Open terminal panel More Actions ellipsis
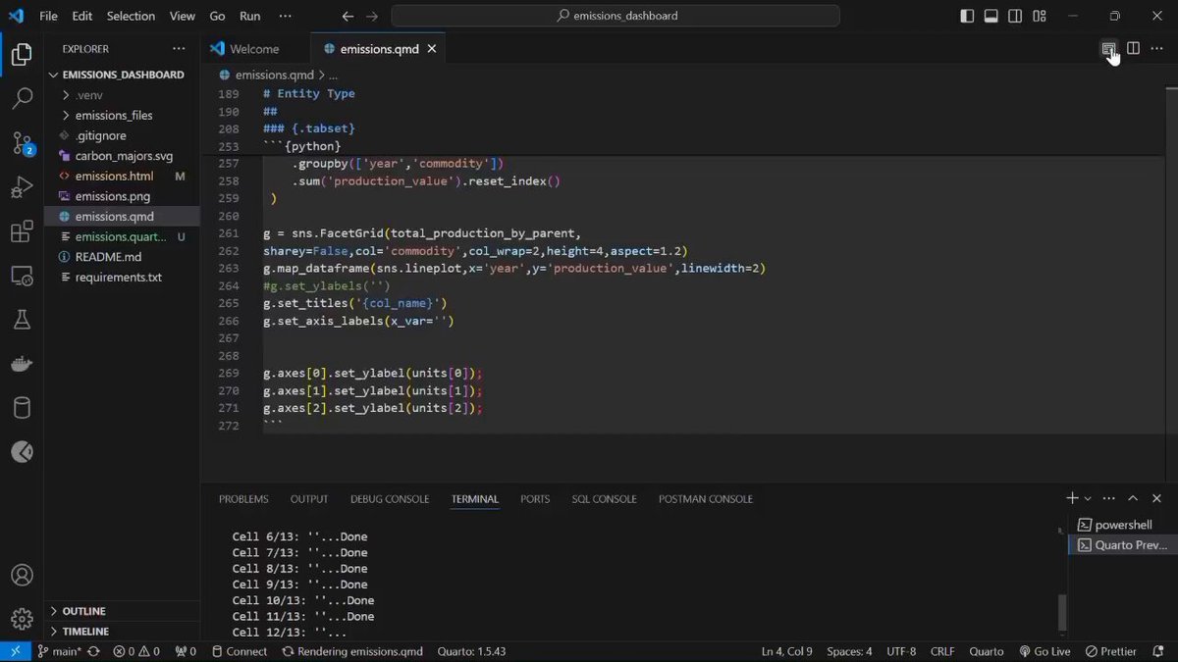The width and height of the screenshot is (1178, 662). pos(1109,498)
